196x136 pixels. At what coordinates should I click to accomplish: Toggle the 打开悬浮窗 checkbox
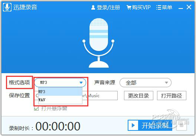click(36, 109)
